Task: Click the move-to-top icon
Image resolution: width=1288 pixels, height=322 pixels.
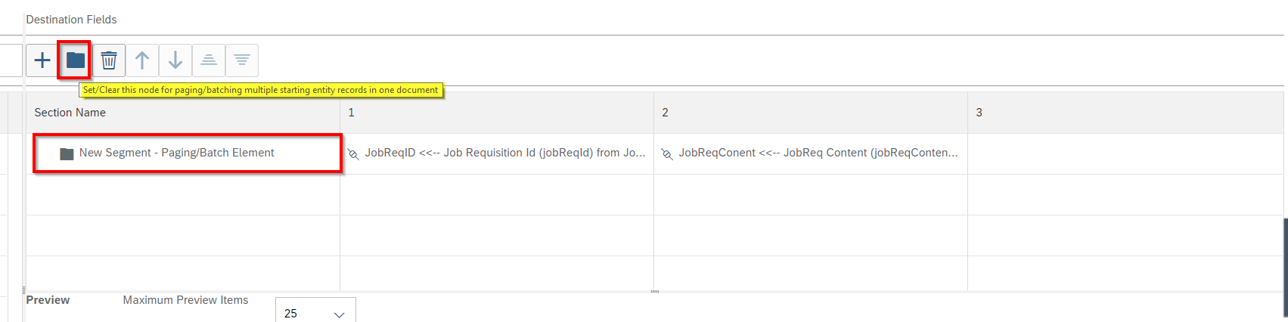Action: tap(209, 60)
